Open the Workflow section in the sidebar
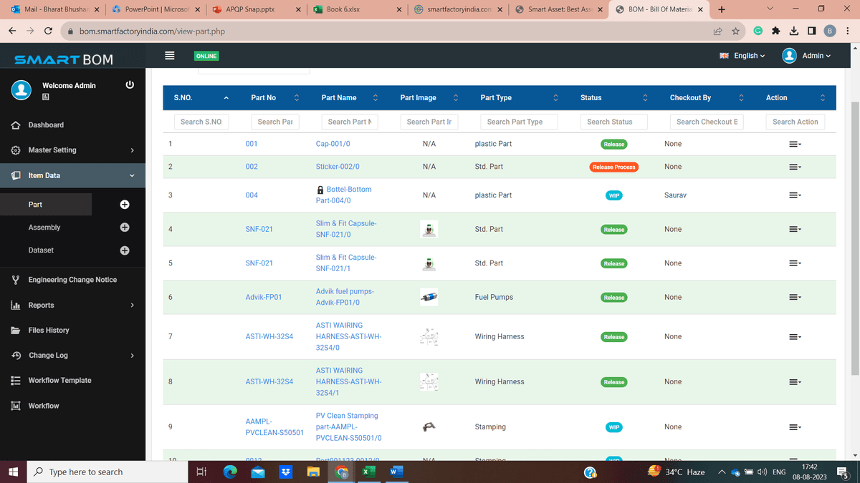Image resolution: width=860 pixels, height=483 pixels. point(43,405)
